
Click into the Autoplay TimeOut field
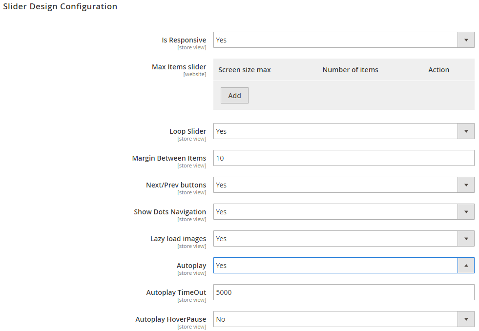click(343, 292)
